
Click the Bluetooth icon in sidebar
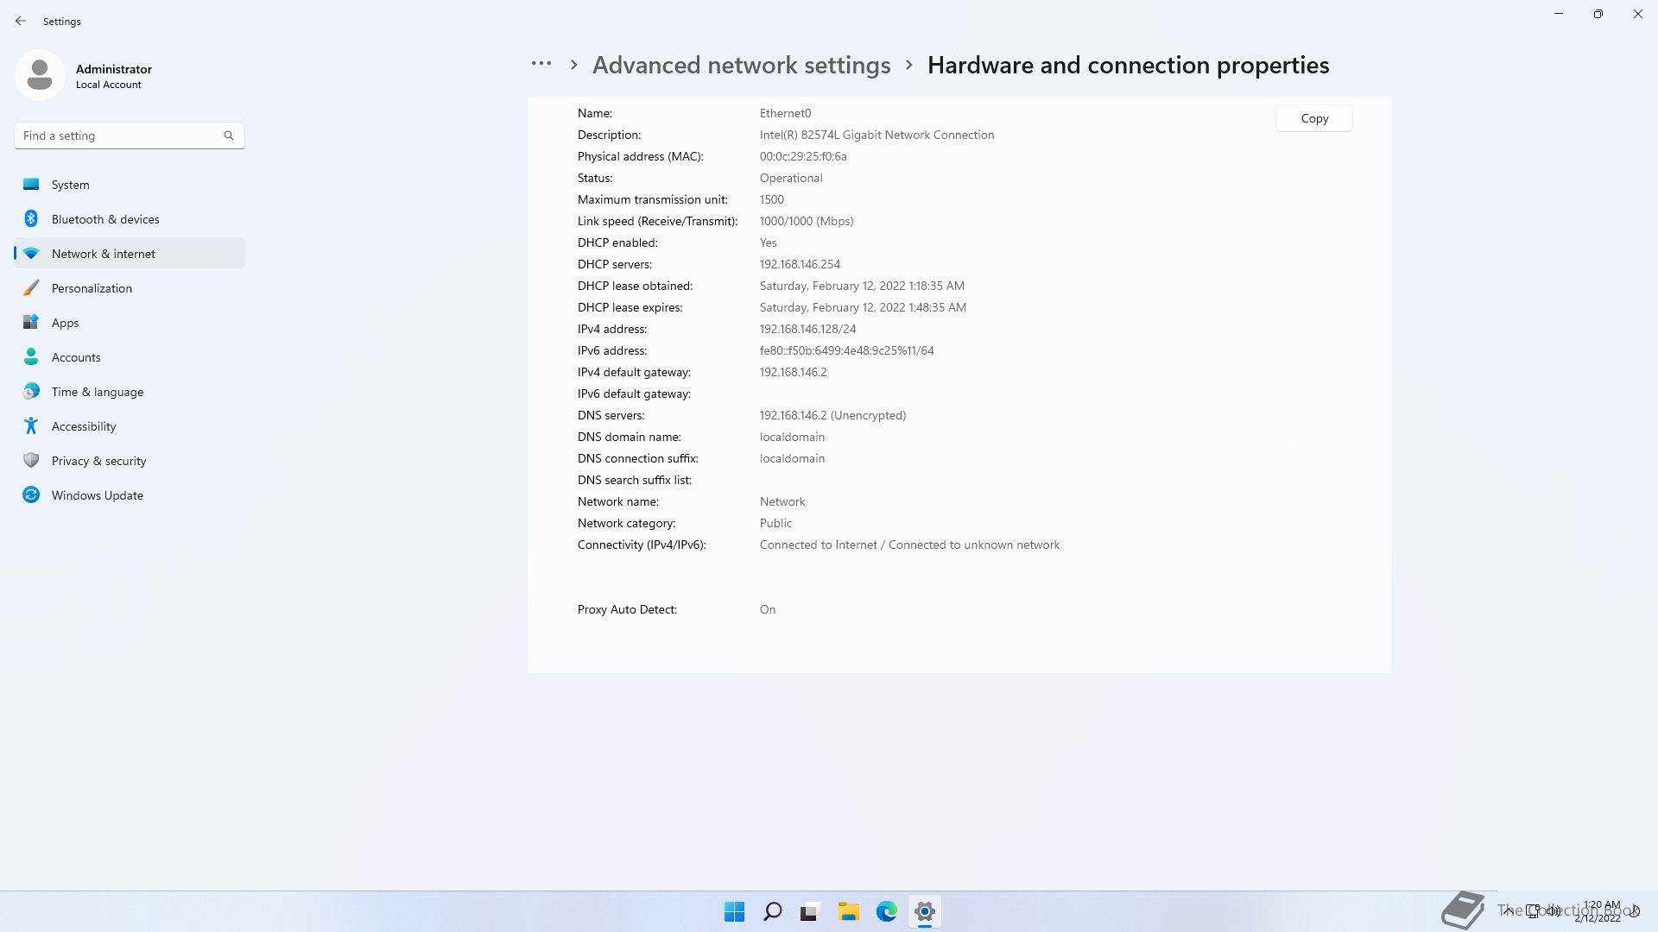click(x=31, y=219)
